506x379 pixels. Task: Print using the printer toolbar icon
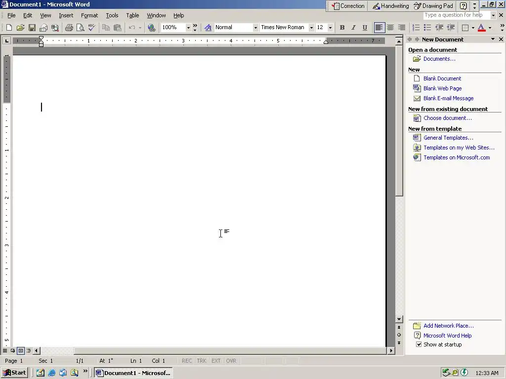tap(69, 28)
